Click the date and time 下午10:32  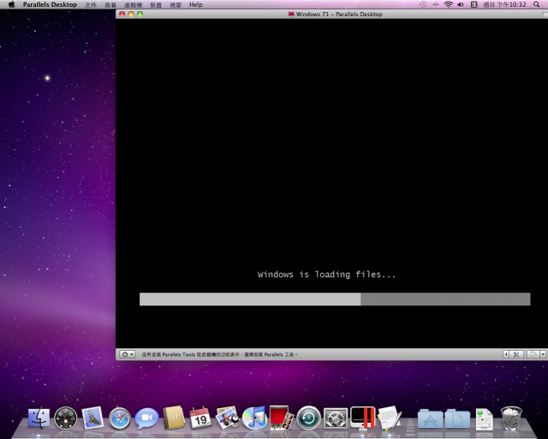pyautogui.click(x=504, y=4)
